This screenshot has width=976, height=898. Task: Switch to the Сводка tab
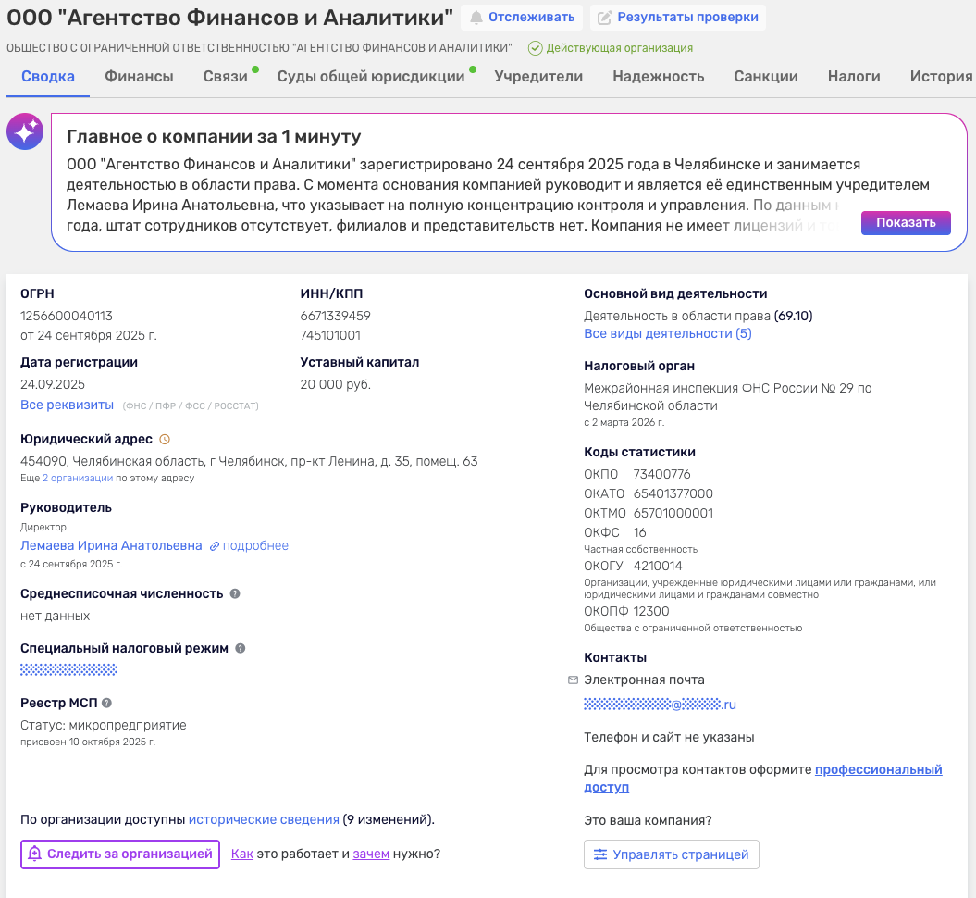[48, 77]
